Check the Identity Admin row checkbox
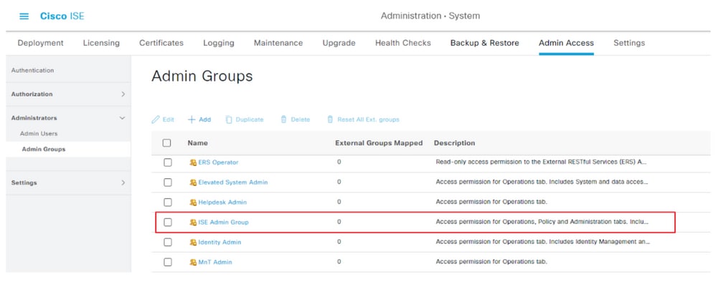Viewport: 716px width, 282px height. (168, 243)
